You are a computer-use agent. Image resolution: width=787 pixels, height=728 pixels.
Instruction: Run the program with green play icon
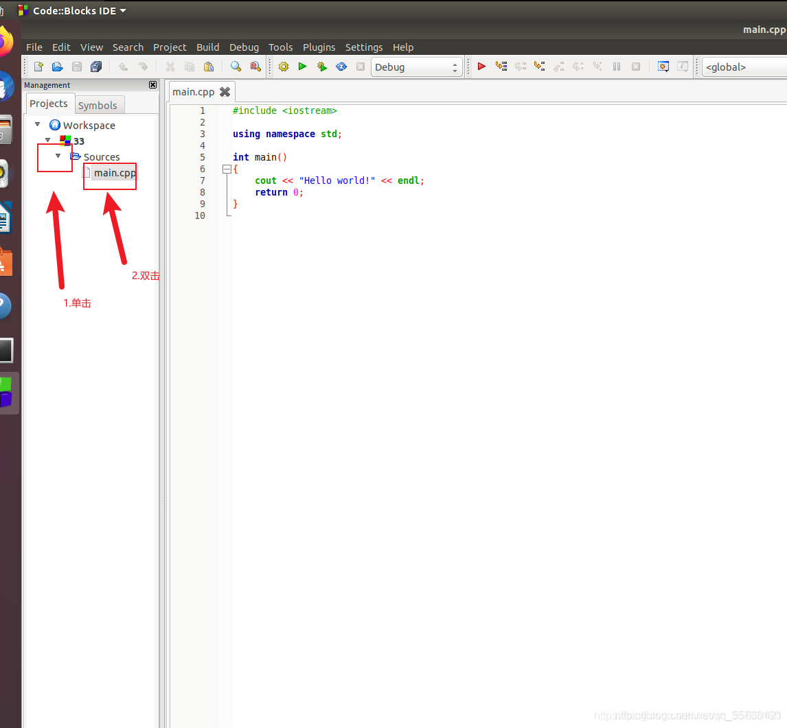point(303,67)
